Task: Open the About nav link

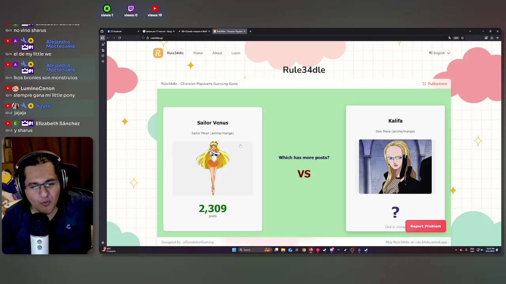Action: tap(217, 53)
